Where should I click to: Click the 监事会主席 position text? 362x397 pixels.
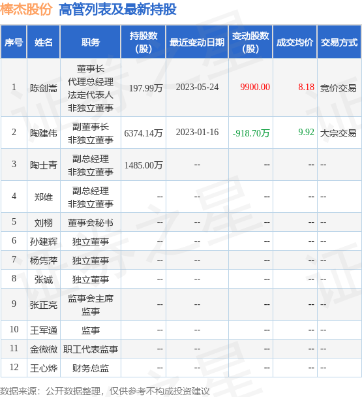tap(90, 298)
